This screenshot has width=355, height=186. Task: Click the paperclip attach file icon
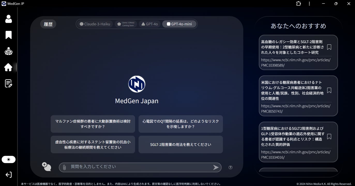[x=64, y=167]
